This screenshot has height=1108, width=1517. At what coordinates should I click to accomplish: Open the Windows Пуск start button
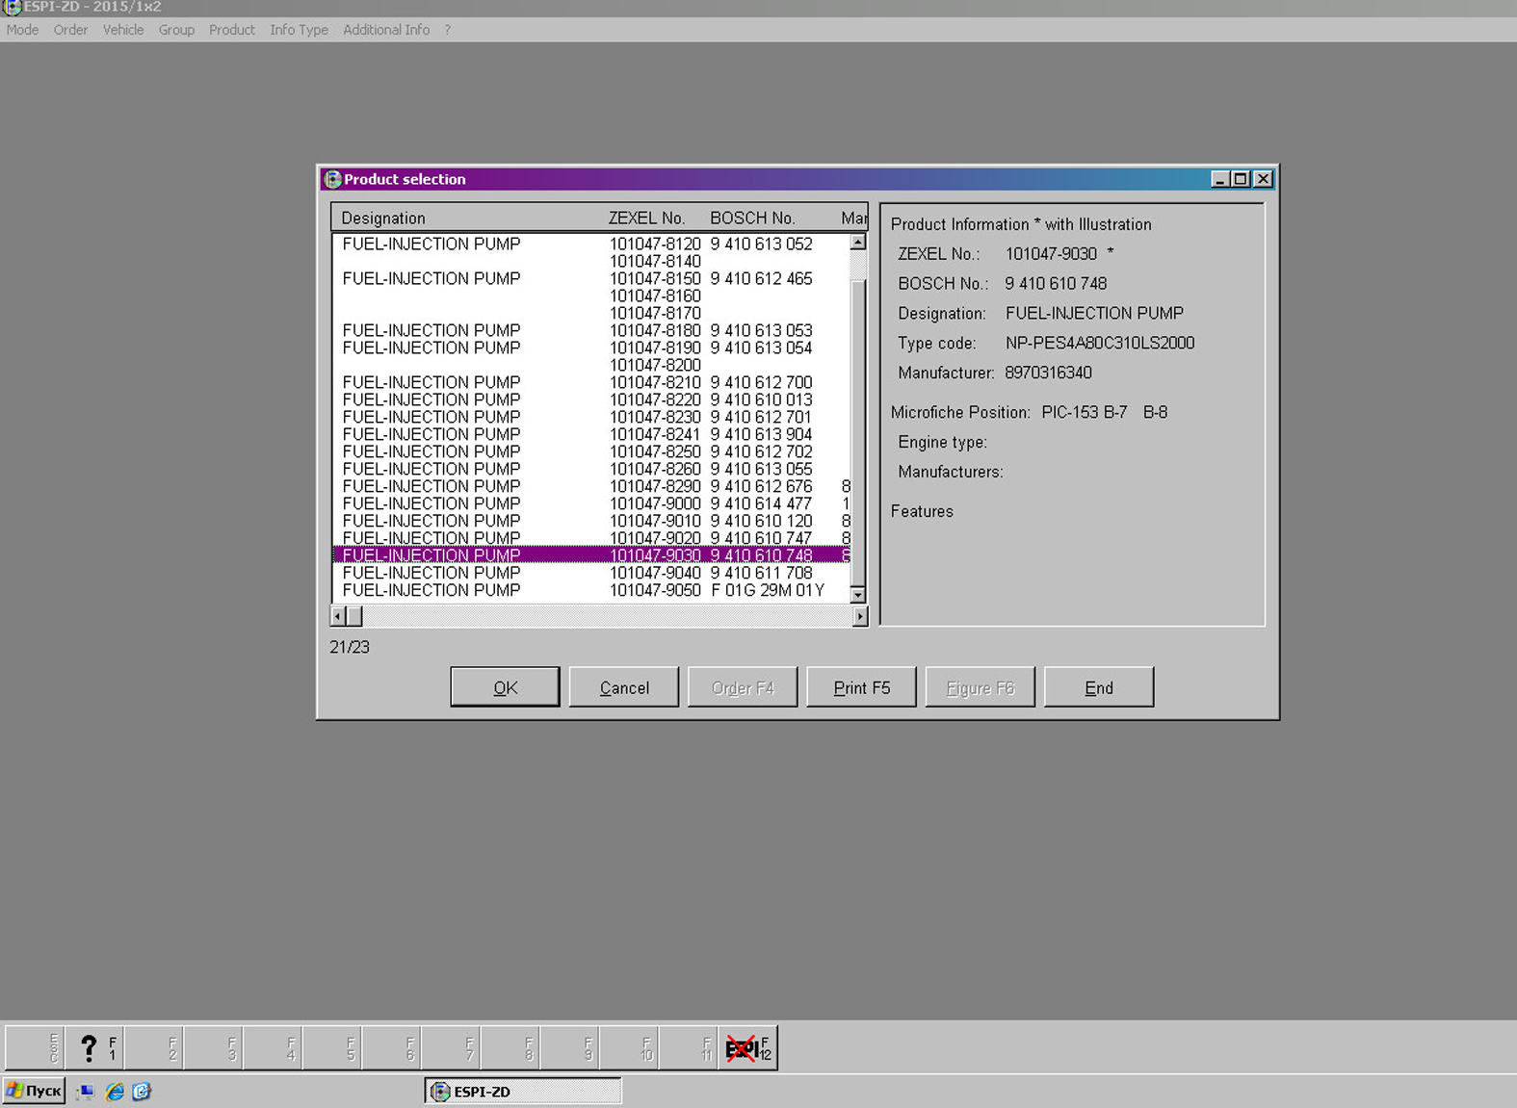(35, 1091)
